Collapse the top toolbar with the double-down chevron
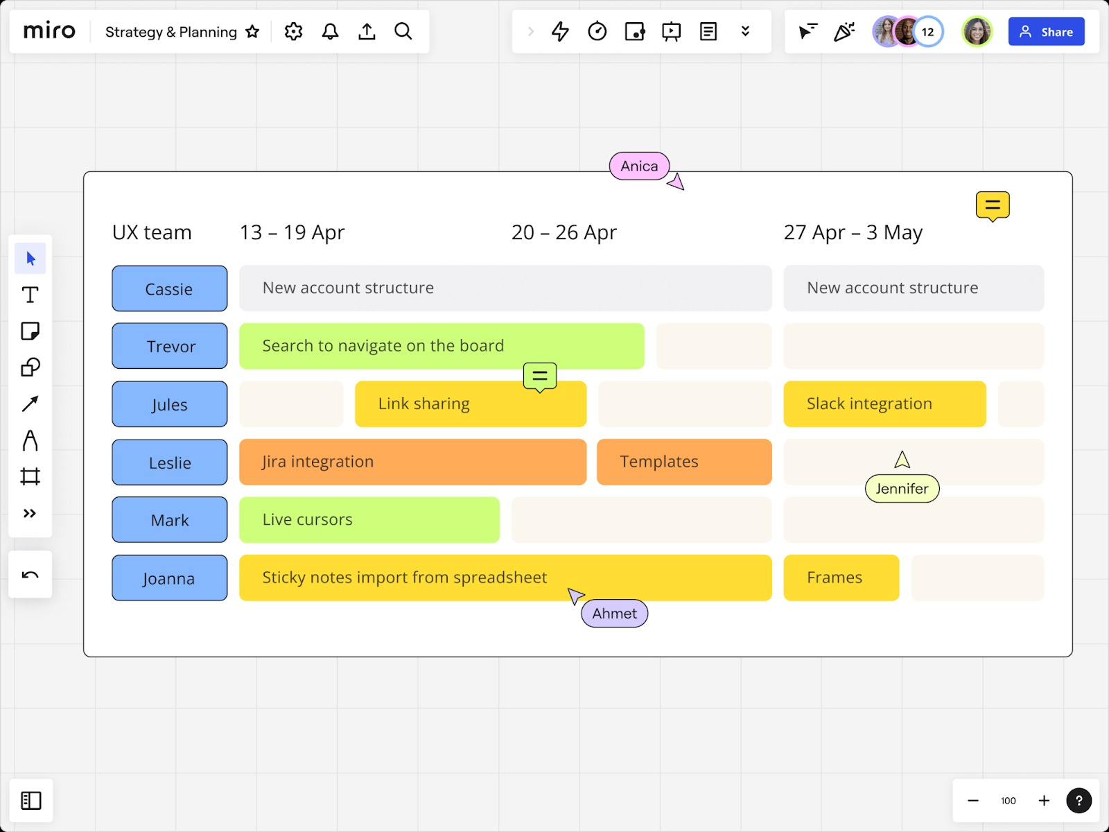This screenshot has width=1109, height=832. [745, 31]
